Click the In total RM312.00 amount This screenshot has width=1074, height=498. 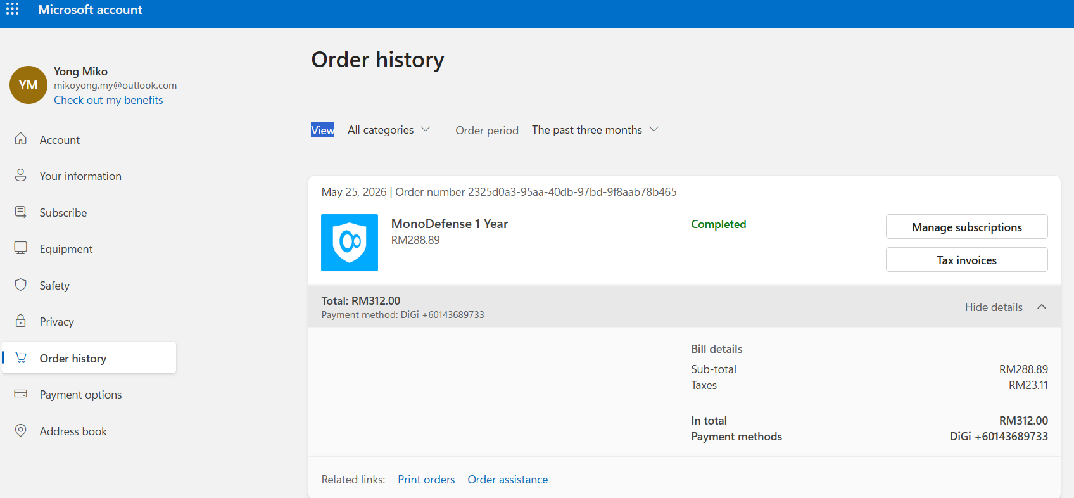pyautogui.click(x=1023, y=421)
